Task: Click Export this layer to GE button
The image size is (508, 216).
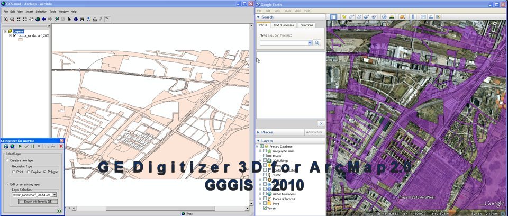Action: pyautogui.click(x=38, y=202)
